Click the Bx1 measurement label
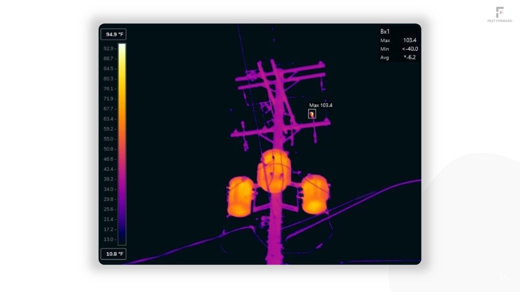 tap(385, 32)
